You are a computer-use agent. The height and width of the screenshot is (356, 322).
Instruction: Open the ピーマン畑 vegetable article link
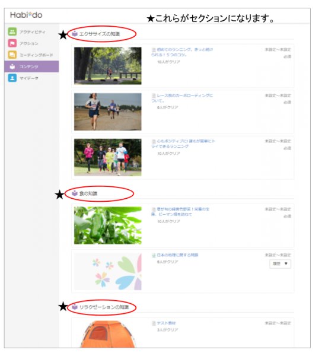pyautogui.click(x=180, y=212)
